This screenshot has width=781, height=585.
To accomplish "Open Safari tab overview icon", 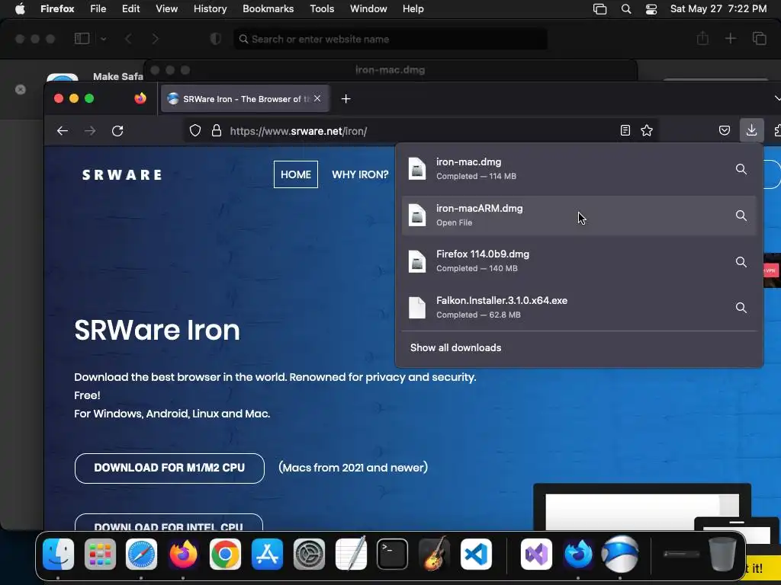I will [x=759, y=38].
